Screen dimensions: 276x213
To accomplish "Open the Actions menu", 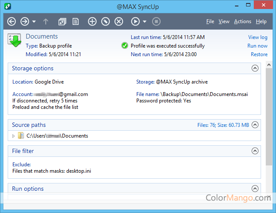I will (x=243, y=21).
